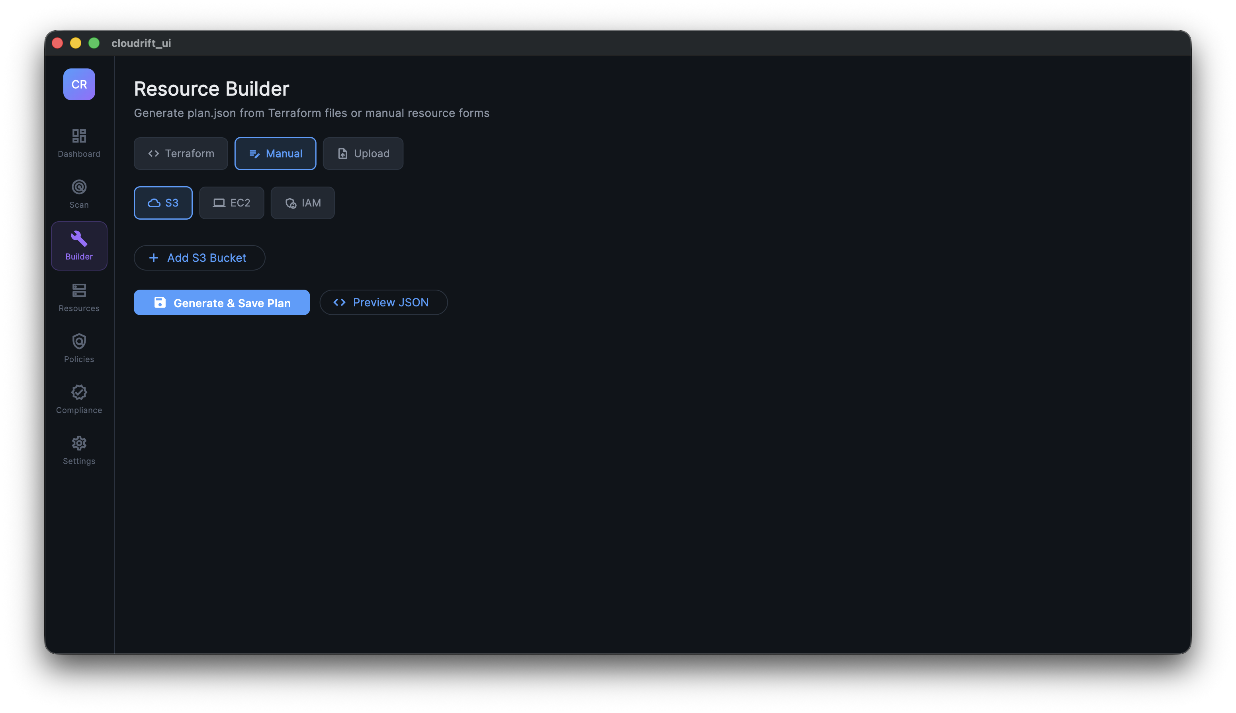Image resolution: width=1236 pixels, height=713 pixels.
Task: Click the cloudrift_ui window title
Action: point(141,43)
